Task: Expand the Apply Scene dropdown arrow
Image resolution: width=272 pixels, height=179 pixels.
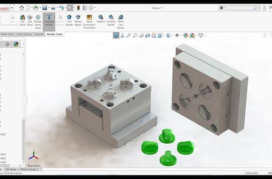Action: pos(196,35)
